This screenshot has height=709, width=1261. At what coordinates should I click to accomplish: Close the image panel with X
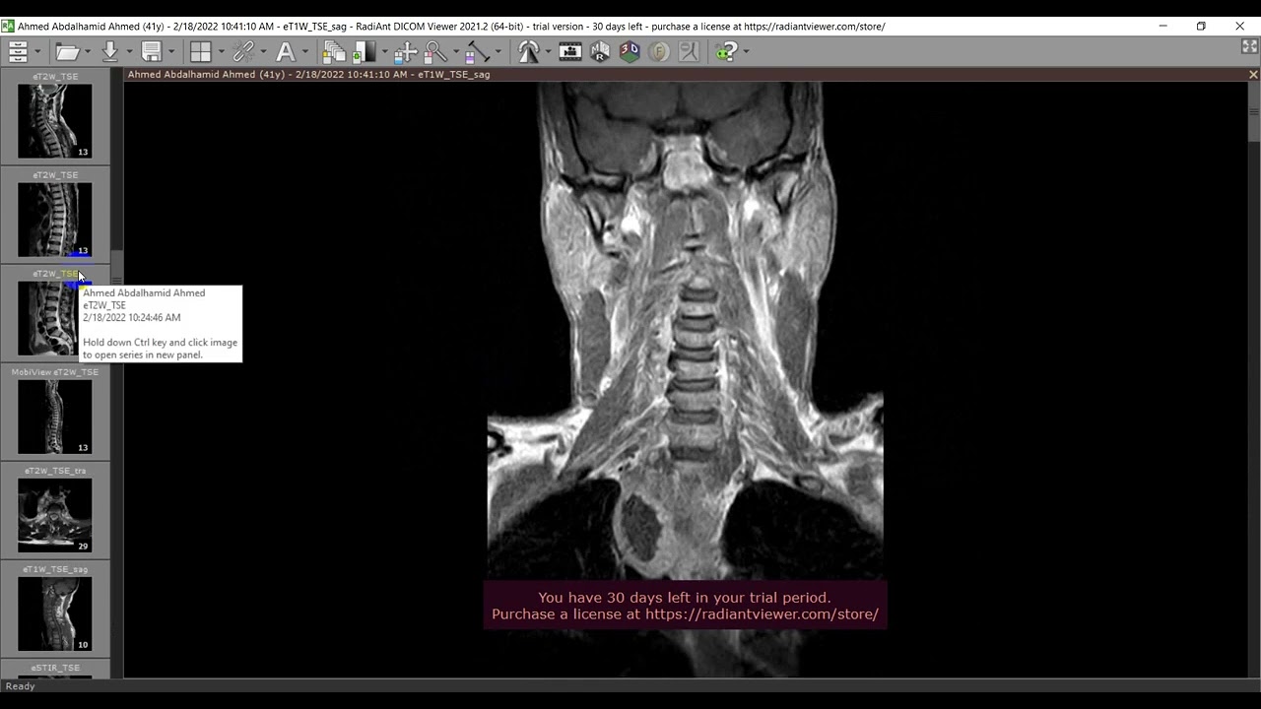1253,75
